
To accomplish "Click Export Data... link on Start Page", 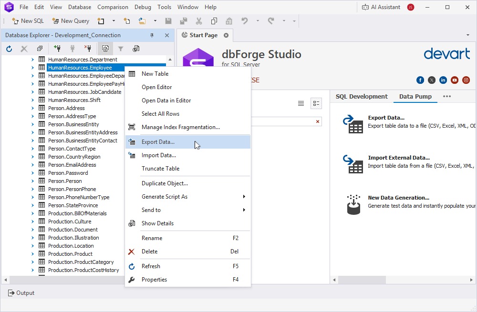I will tap(386, 118).
